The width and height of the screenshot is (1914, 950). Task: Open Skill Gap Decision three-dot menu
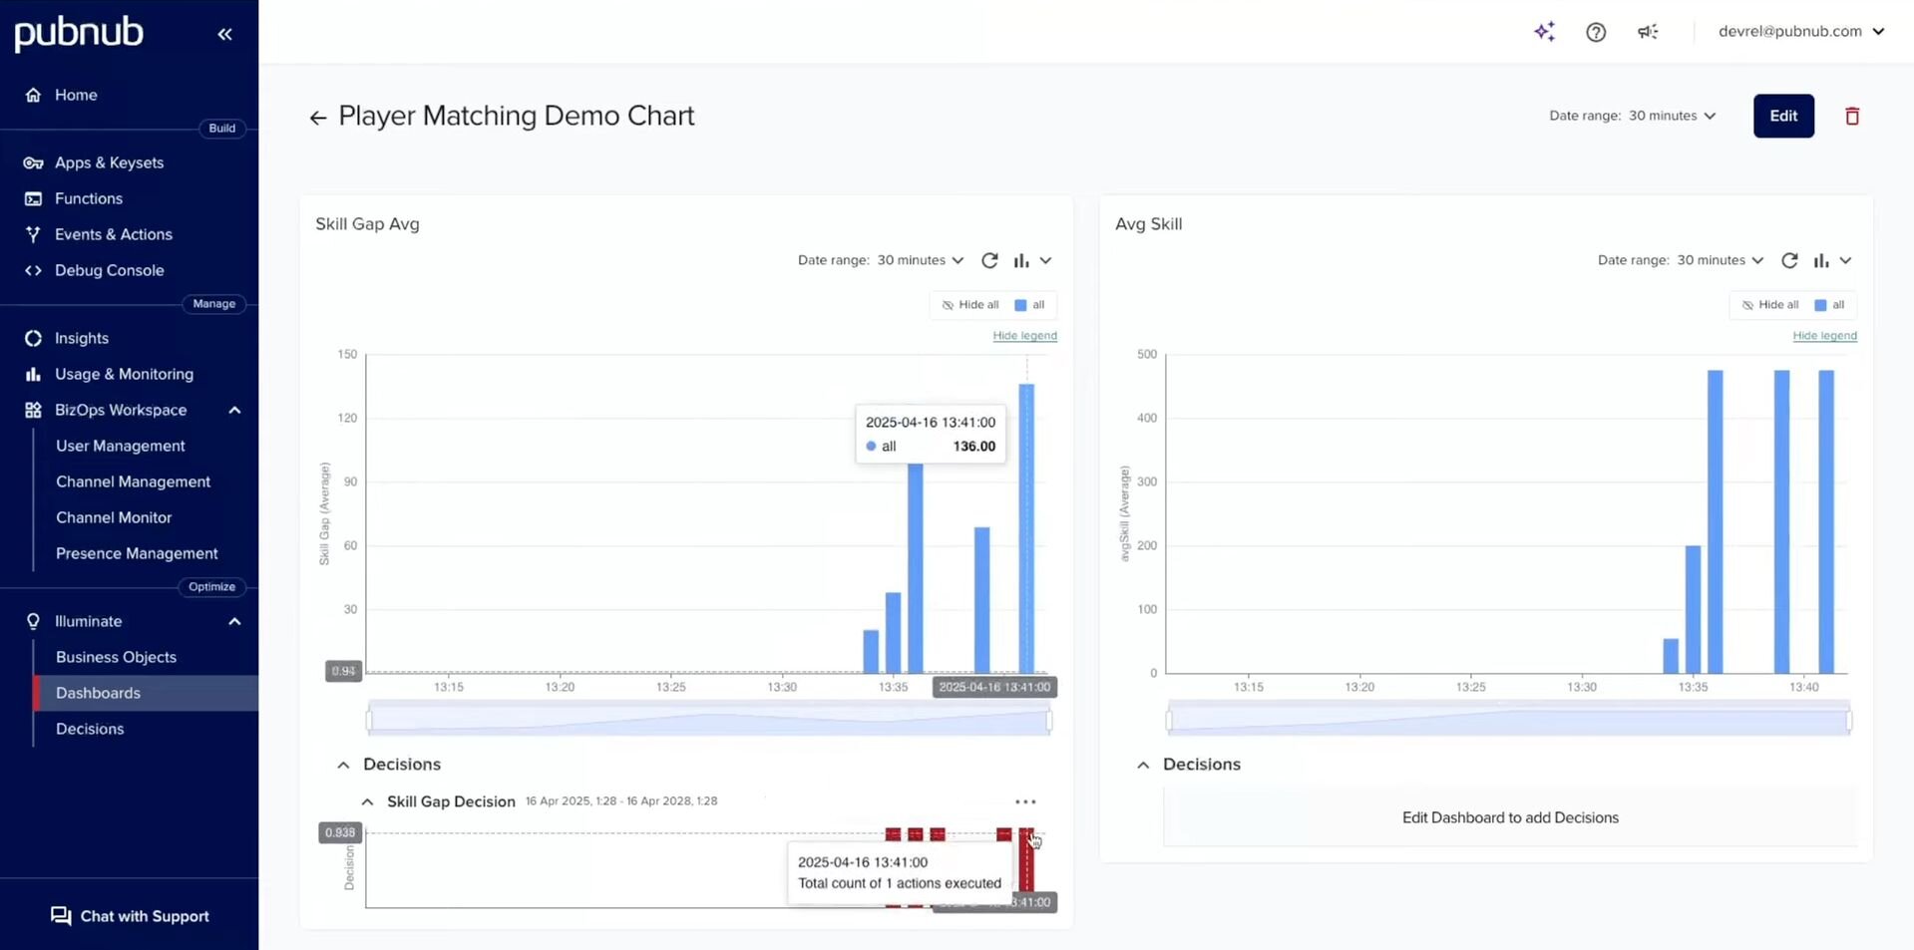click(1025, 801)
